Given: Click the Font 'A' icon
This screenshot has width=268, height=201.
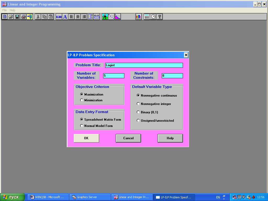Looking at the screenshot, I should [x=65, y=17].
